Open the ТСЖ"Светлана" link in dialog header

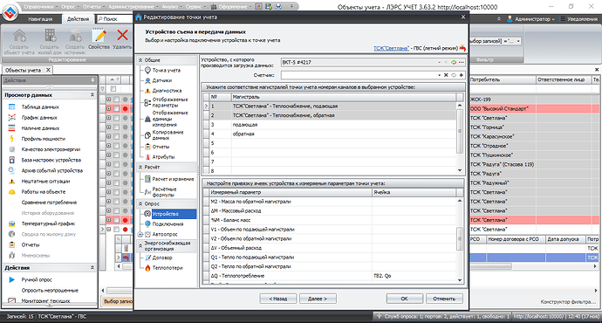click(x=391, y=48)
